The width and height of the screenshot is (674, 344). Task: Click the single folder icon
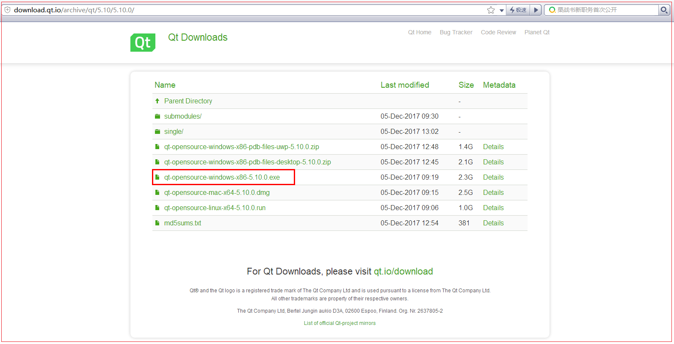(x=157, y=131)
